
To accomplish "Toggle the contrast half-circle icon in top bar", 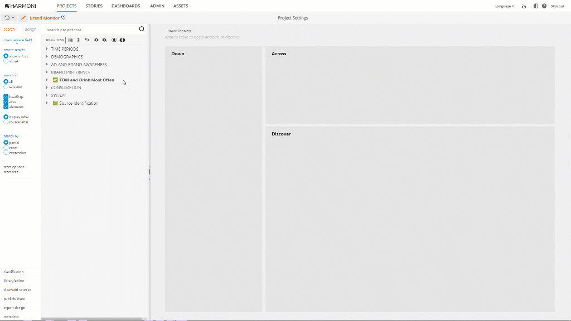I will 536,6.
